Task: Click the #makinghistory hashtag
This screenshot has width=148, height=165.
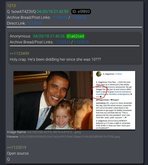Action: point(123,94)
